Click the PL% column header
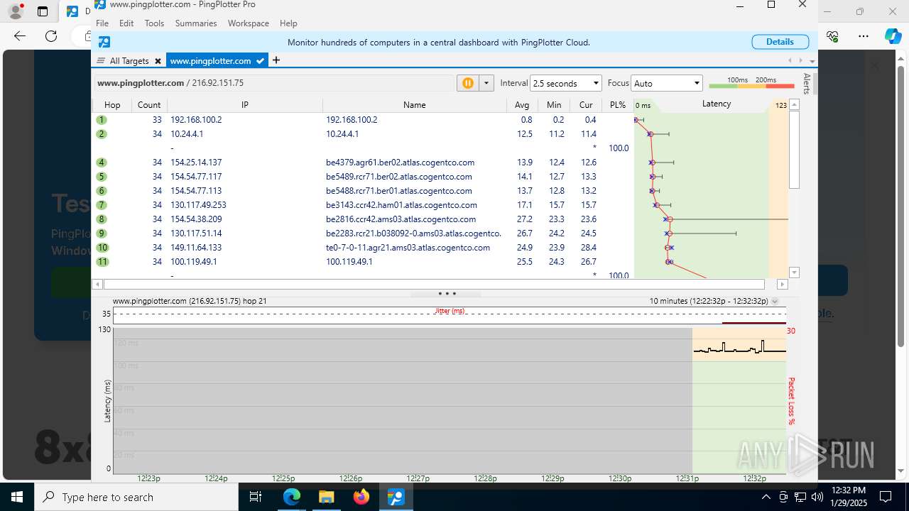909x511 pixels. tap(618, 104)
